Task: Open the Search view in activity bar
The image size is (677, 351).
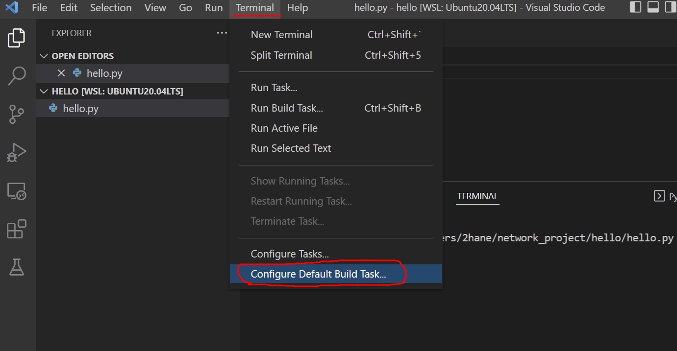Action: tap(16, 76)
